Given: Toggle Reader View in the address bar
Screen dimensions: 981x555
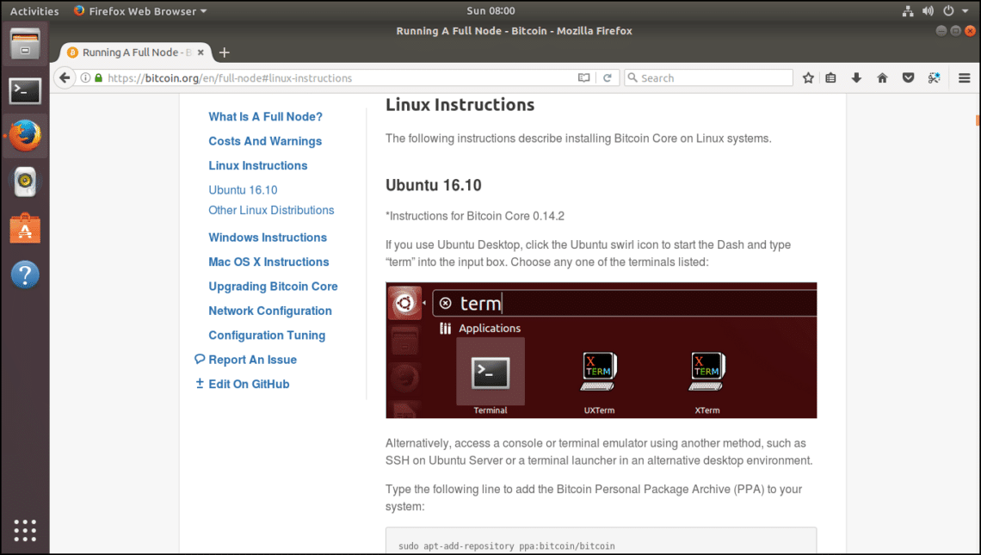Looking at the screenshot, I should [583, 77].
